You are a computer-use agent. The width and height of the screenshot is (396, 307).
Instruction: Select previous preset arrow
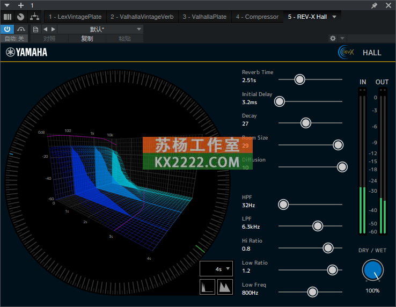tap(46, 30)
